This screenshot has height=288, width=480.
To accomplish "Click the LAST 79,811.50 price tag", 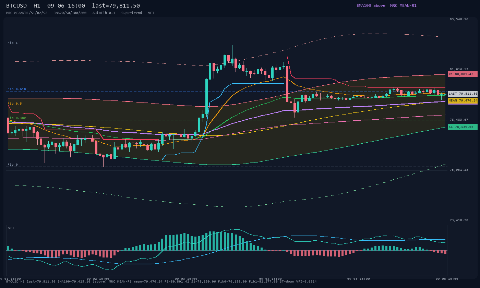I will click(x=463, y=94).
